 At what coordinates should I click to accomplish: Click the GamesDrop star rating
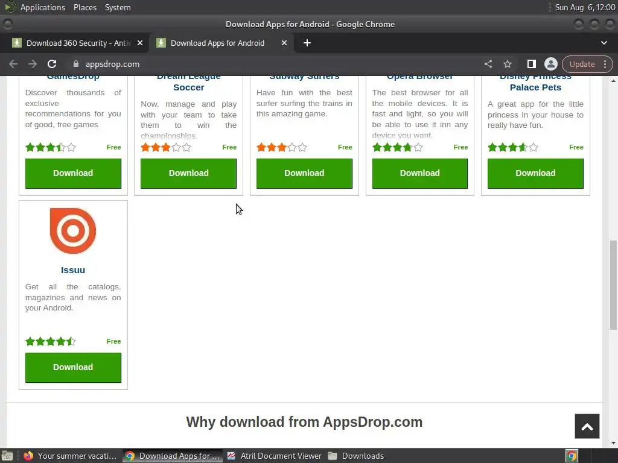pos(51,147)
